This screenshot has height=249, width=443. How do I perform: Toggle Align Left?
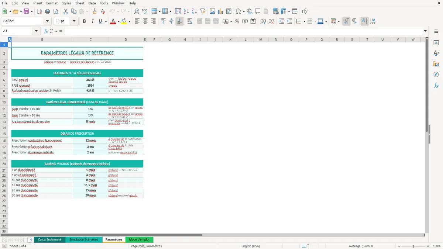point(137,21)
